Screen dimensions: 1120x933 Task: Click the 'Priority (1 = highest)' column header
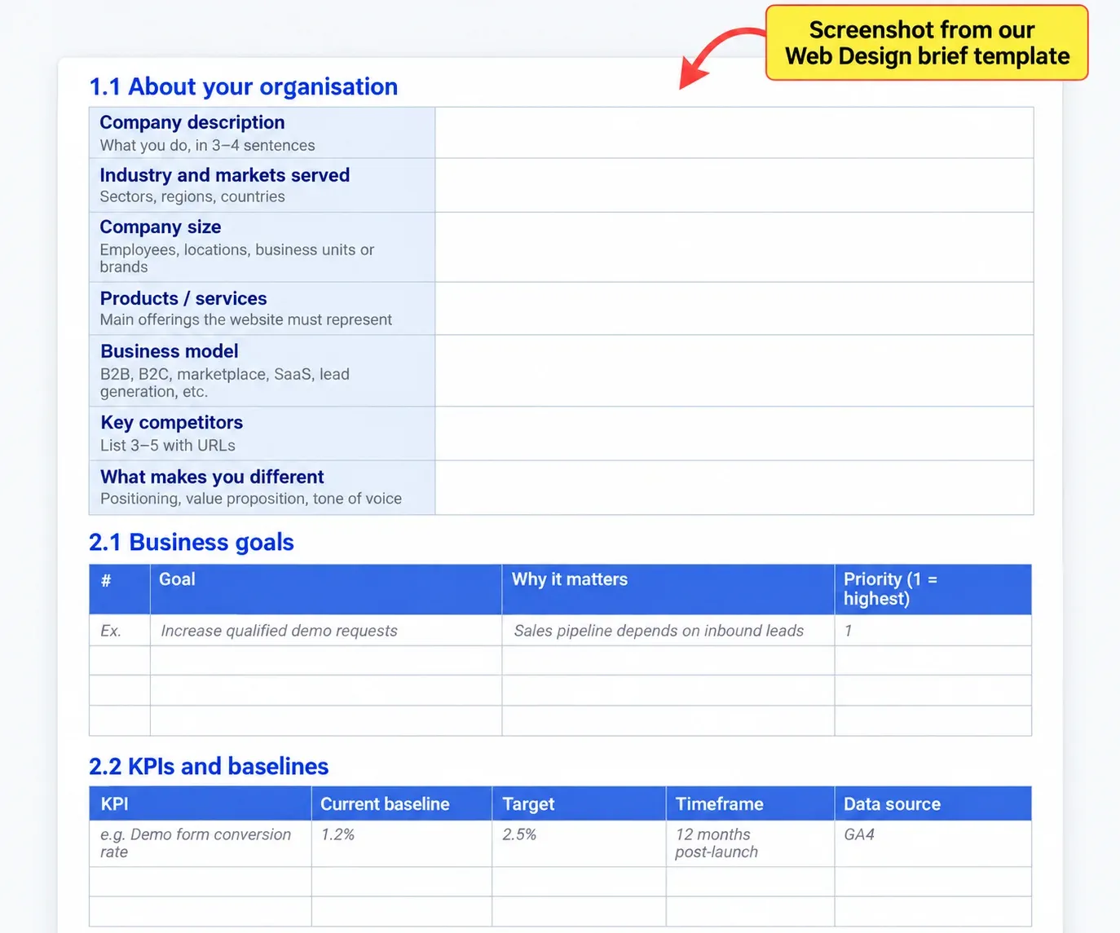(933, 589)
